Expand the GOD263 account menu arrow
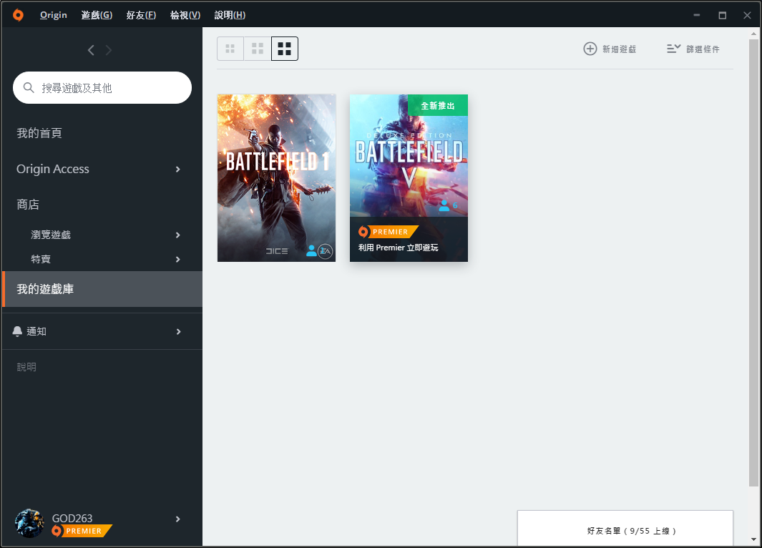 coord(178,519)
